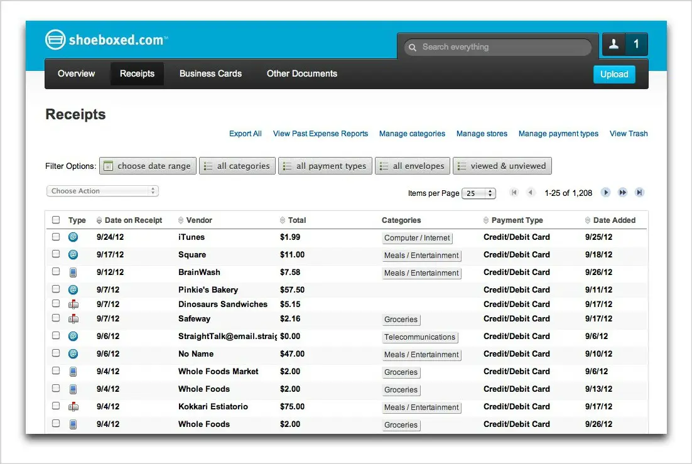Go to the first page arrow

[514, 193]
